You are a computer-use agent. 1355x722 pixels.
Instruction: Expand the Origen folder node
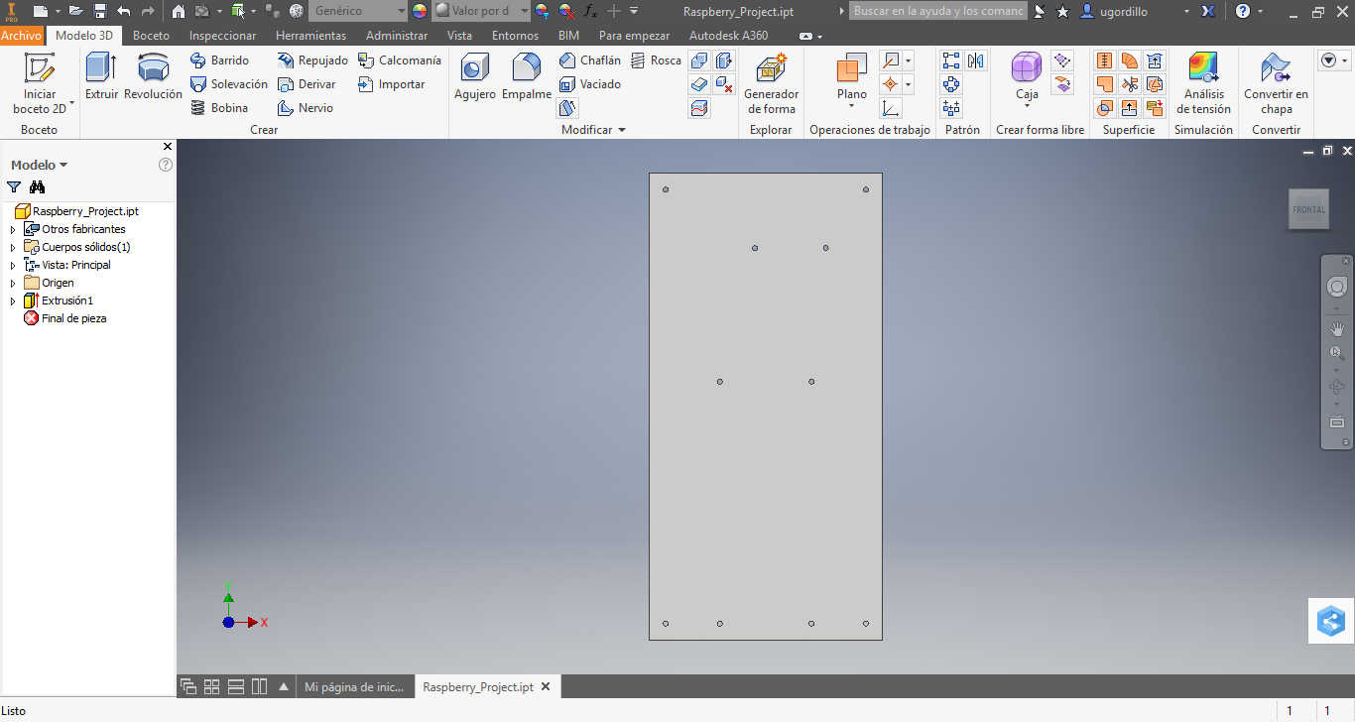pos(13,283)
